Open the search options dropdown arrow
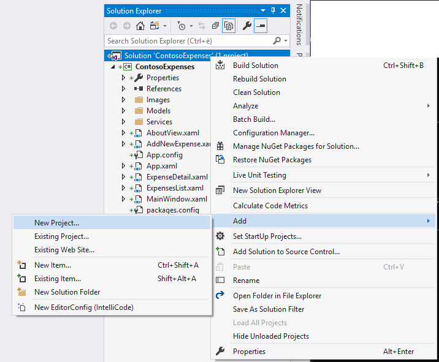This screenshot has width=439, height=362. pyautogui.click(x=286, y=41)
